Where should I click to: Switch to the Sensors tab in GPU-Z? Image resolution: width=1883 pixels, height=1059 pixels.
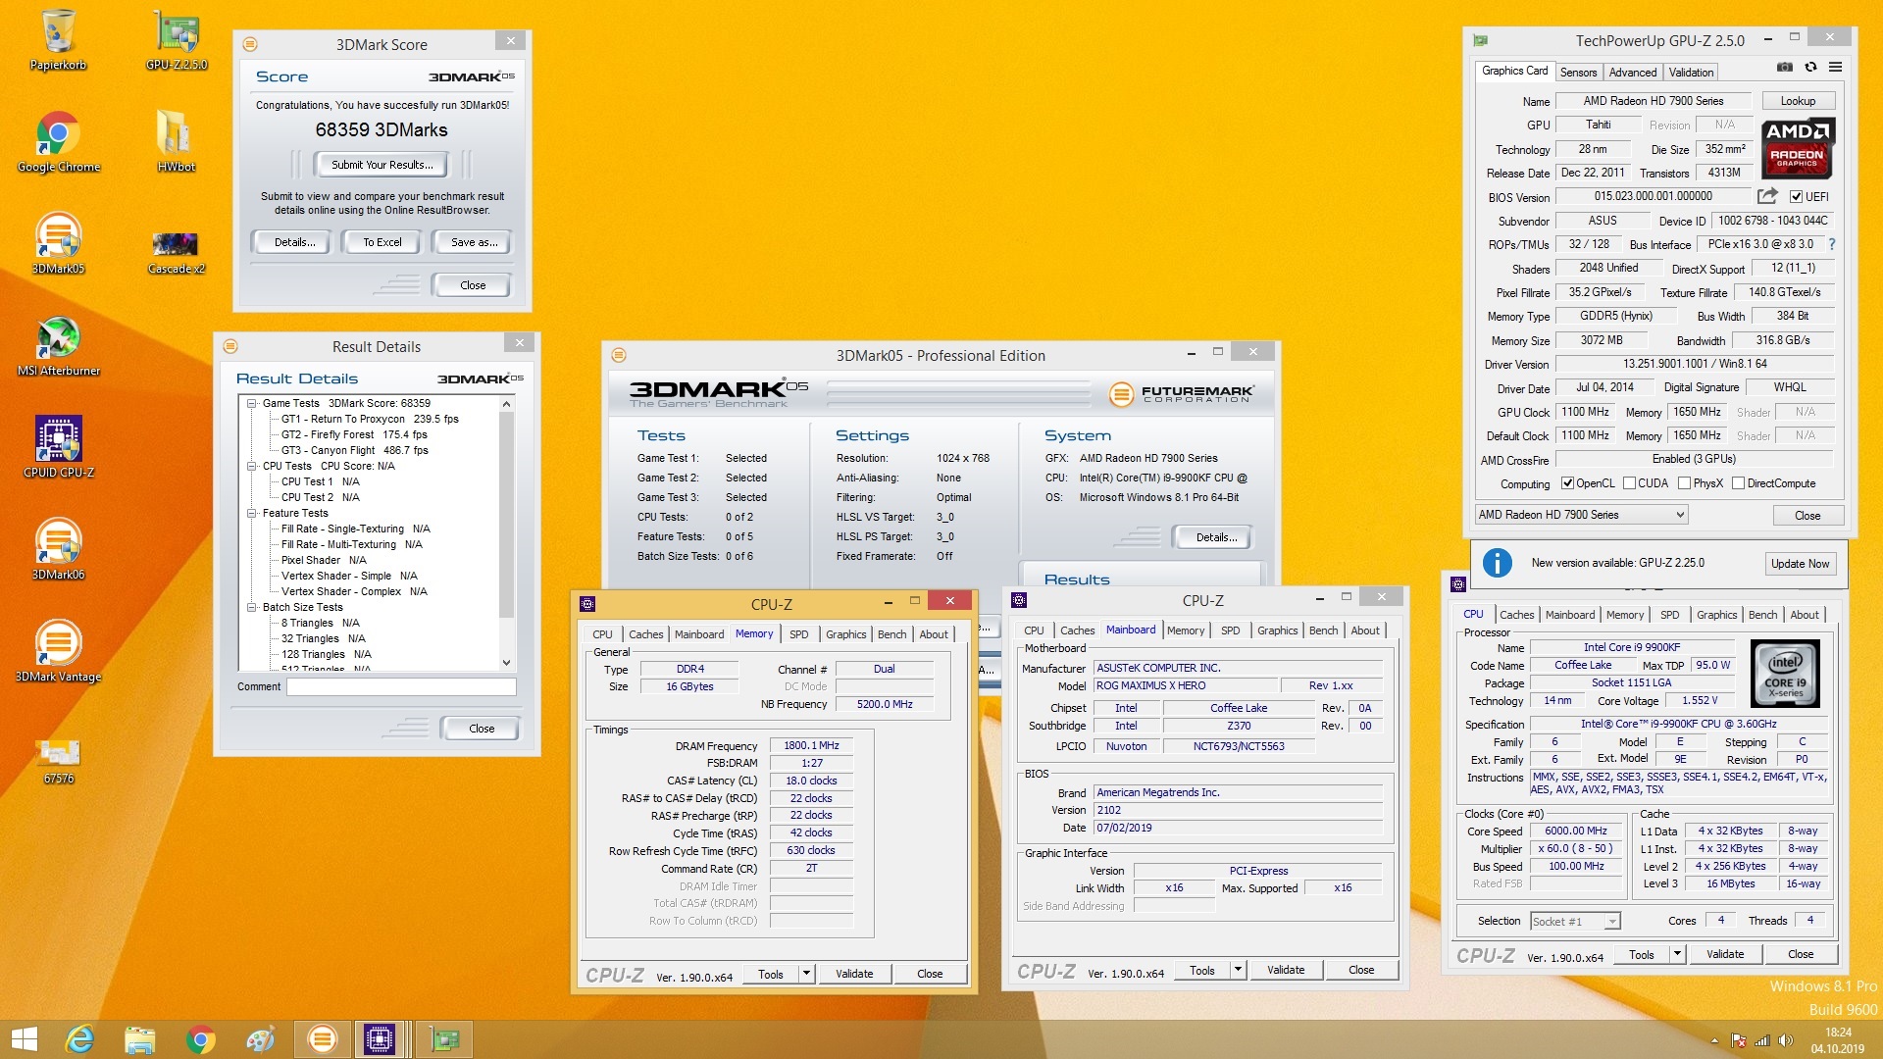1578,73
